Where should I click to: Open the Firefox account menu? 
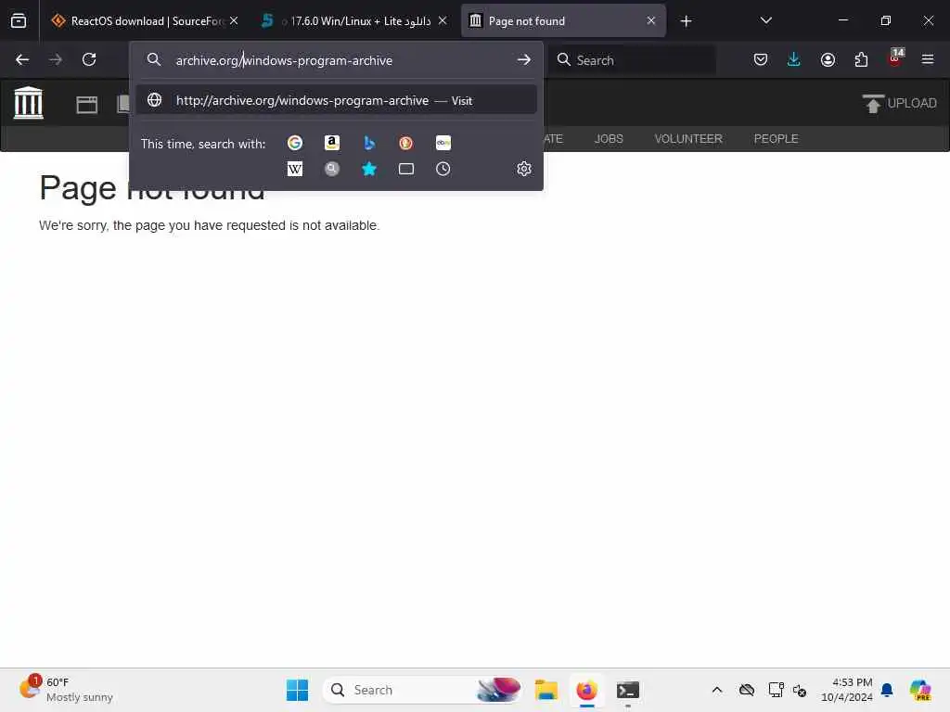(828, 59)
